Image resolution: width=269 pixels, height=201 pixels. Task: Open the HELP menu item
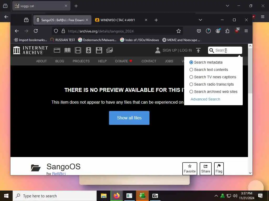102,61
